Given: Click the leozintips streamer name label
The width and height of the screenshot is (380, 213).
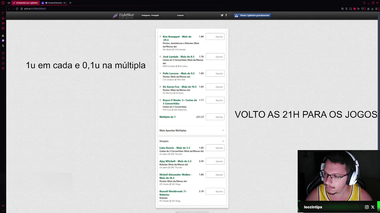Looking at the screenshot, I should [313, 207].
